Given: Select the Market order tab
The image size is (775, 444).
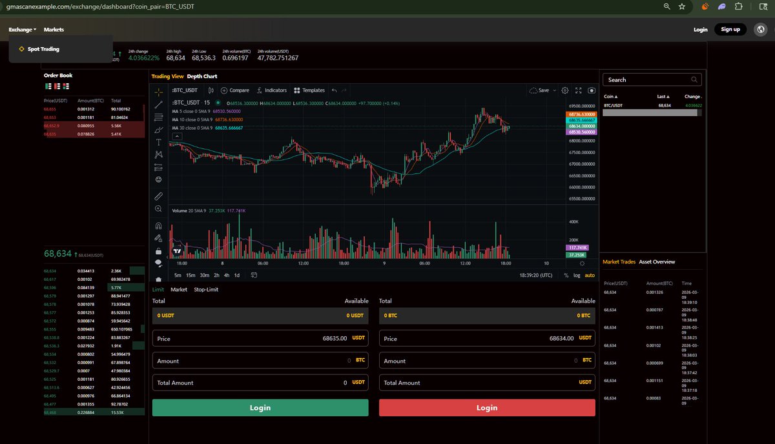Looking at the screenshot, I should click(x=178, y=289).
